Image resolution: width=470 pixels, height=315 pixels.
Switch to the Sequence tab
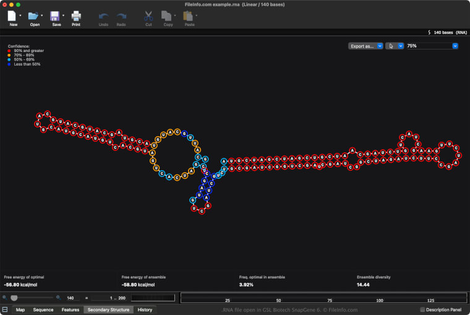[x=43, y=309]
